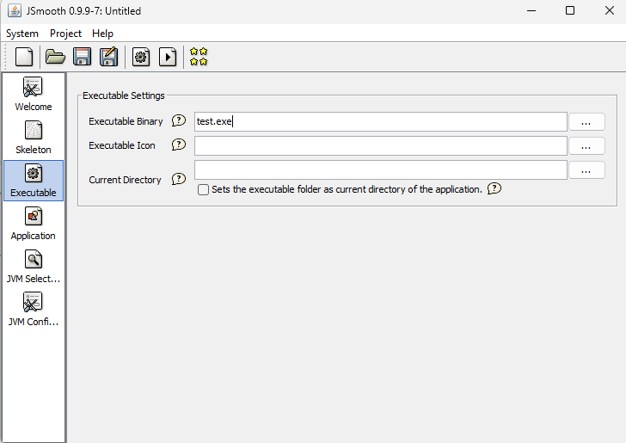
Task: Save the project using the floppy icon
Action: tap(82, 57)
